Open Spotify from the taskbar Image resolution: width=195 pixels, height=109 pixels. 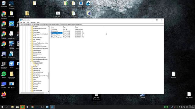click(x=22, y=107)
